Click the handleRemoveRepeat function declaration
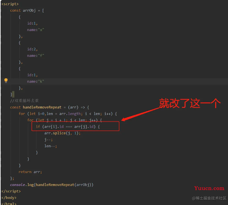The height and width of the screenshot is (205, 228). click(50, 107)
